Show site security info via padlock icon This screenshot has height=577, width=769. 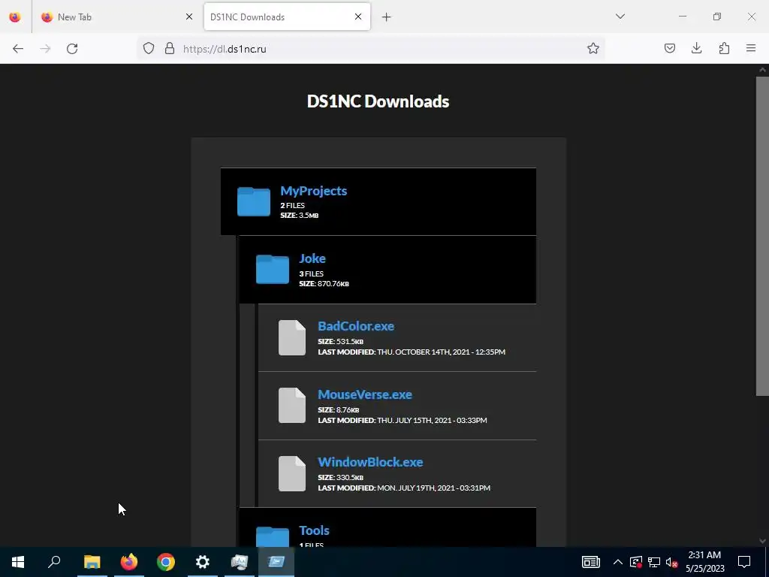click(x=170, y=48)
